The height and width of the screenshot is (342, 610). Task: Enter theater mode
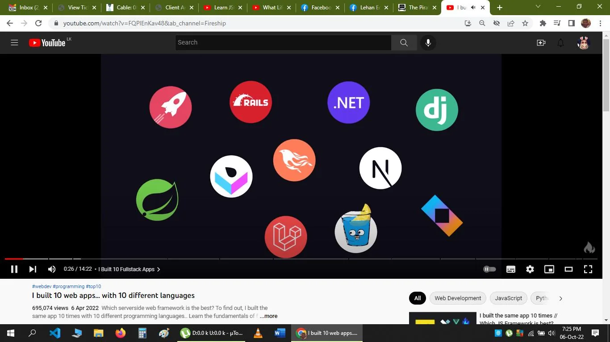(568, 269)
